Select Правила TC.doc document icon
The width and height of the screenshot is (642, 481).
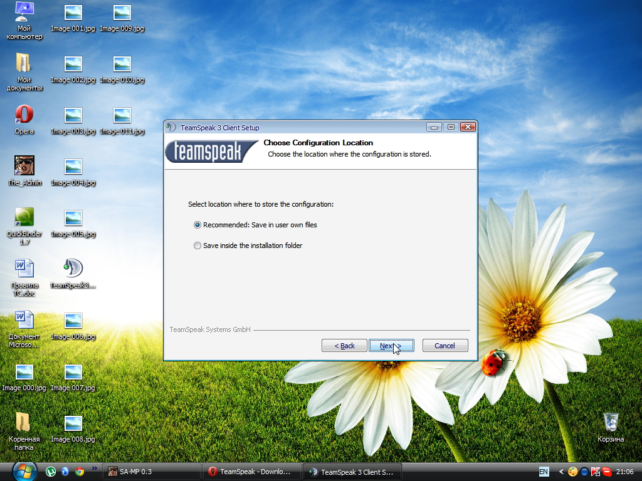(x=24, y=277)
